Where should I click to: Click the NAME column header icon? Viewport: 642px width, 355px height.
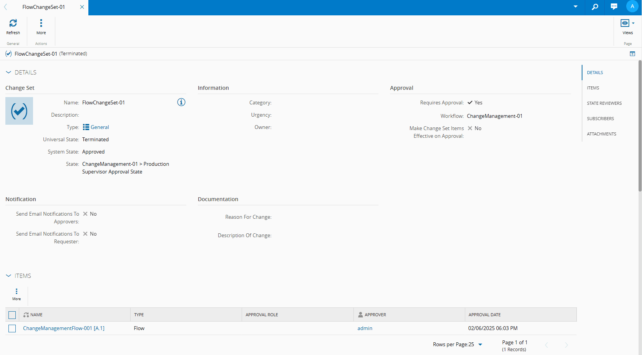[x=26, y=315]
